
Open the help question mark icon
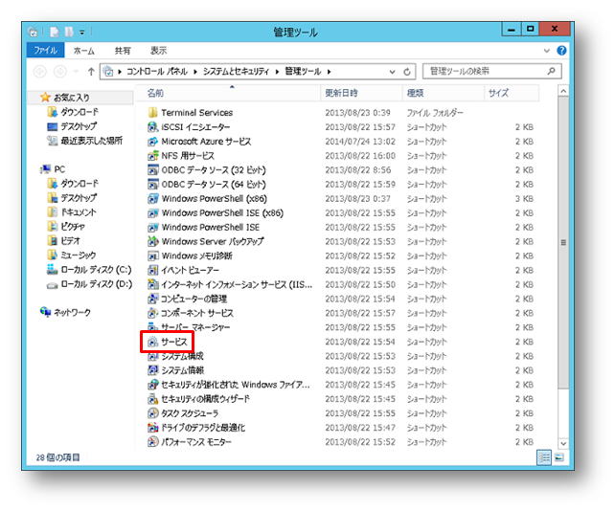tap(561, 51)
